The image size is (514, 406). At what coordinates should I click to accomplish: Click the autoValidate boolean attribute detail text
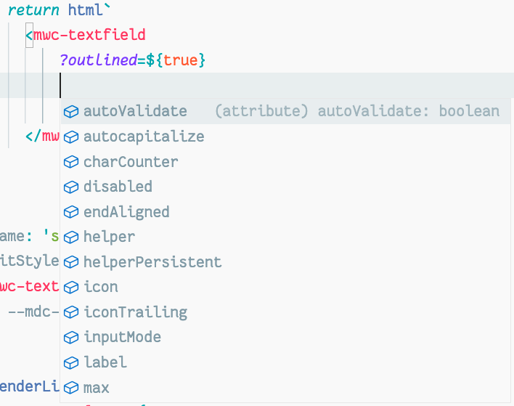pyautogui.click(x=357, y=111)
